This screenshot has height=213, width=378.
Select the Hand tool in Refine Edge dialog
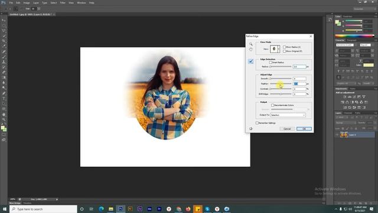coord(251,49)
